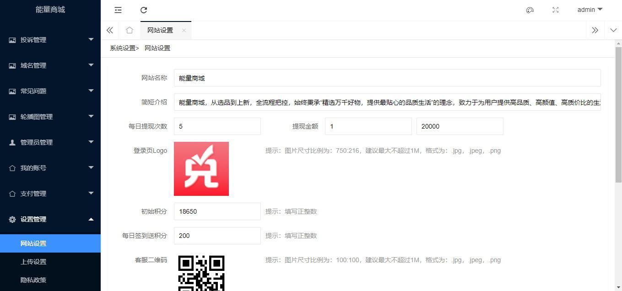
Task: Click the refresh icon in top bar
Action: tap(144, 10)
